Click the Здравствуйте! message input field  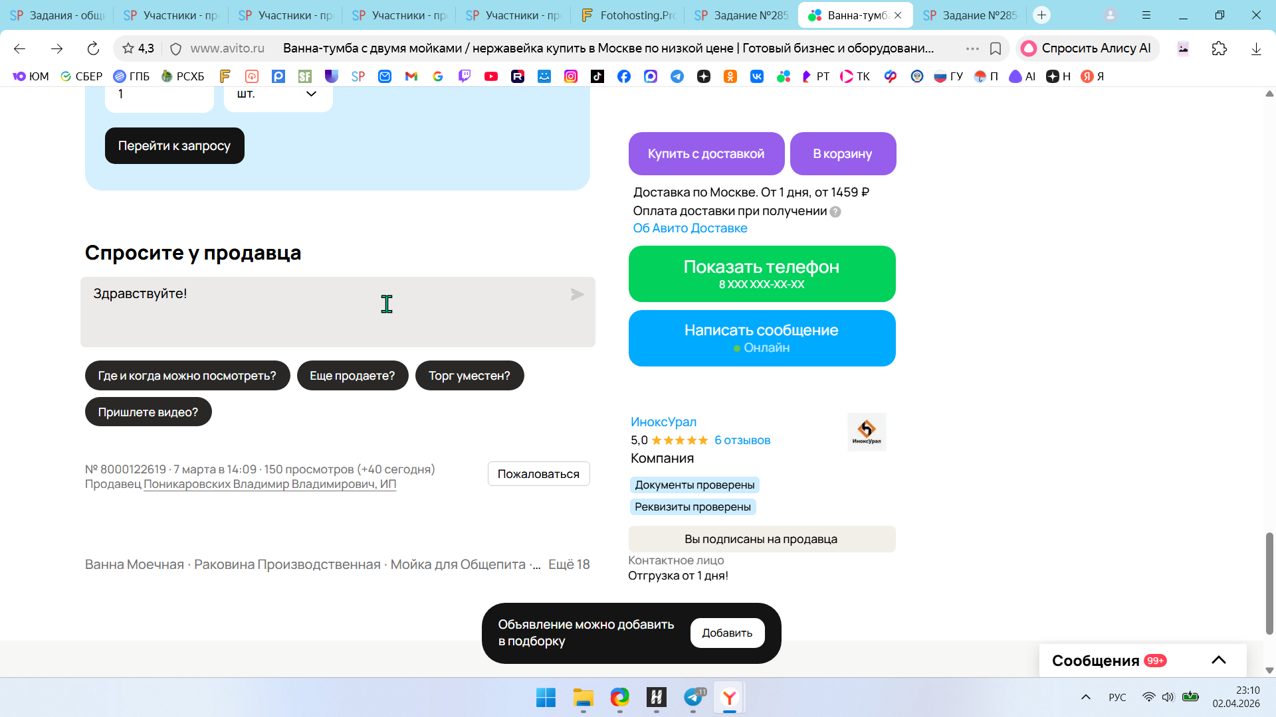click(319, 312)
